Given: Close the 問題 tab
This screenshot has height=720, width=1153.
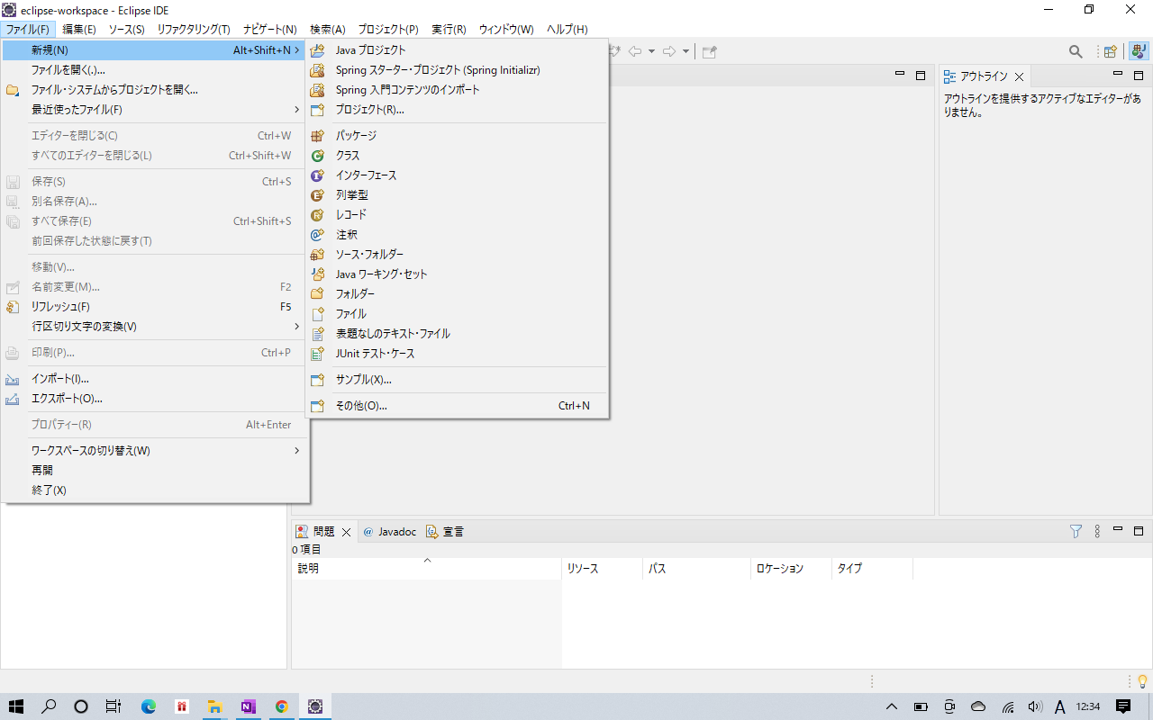Looking at the screenshot, I should [346, 532].
